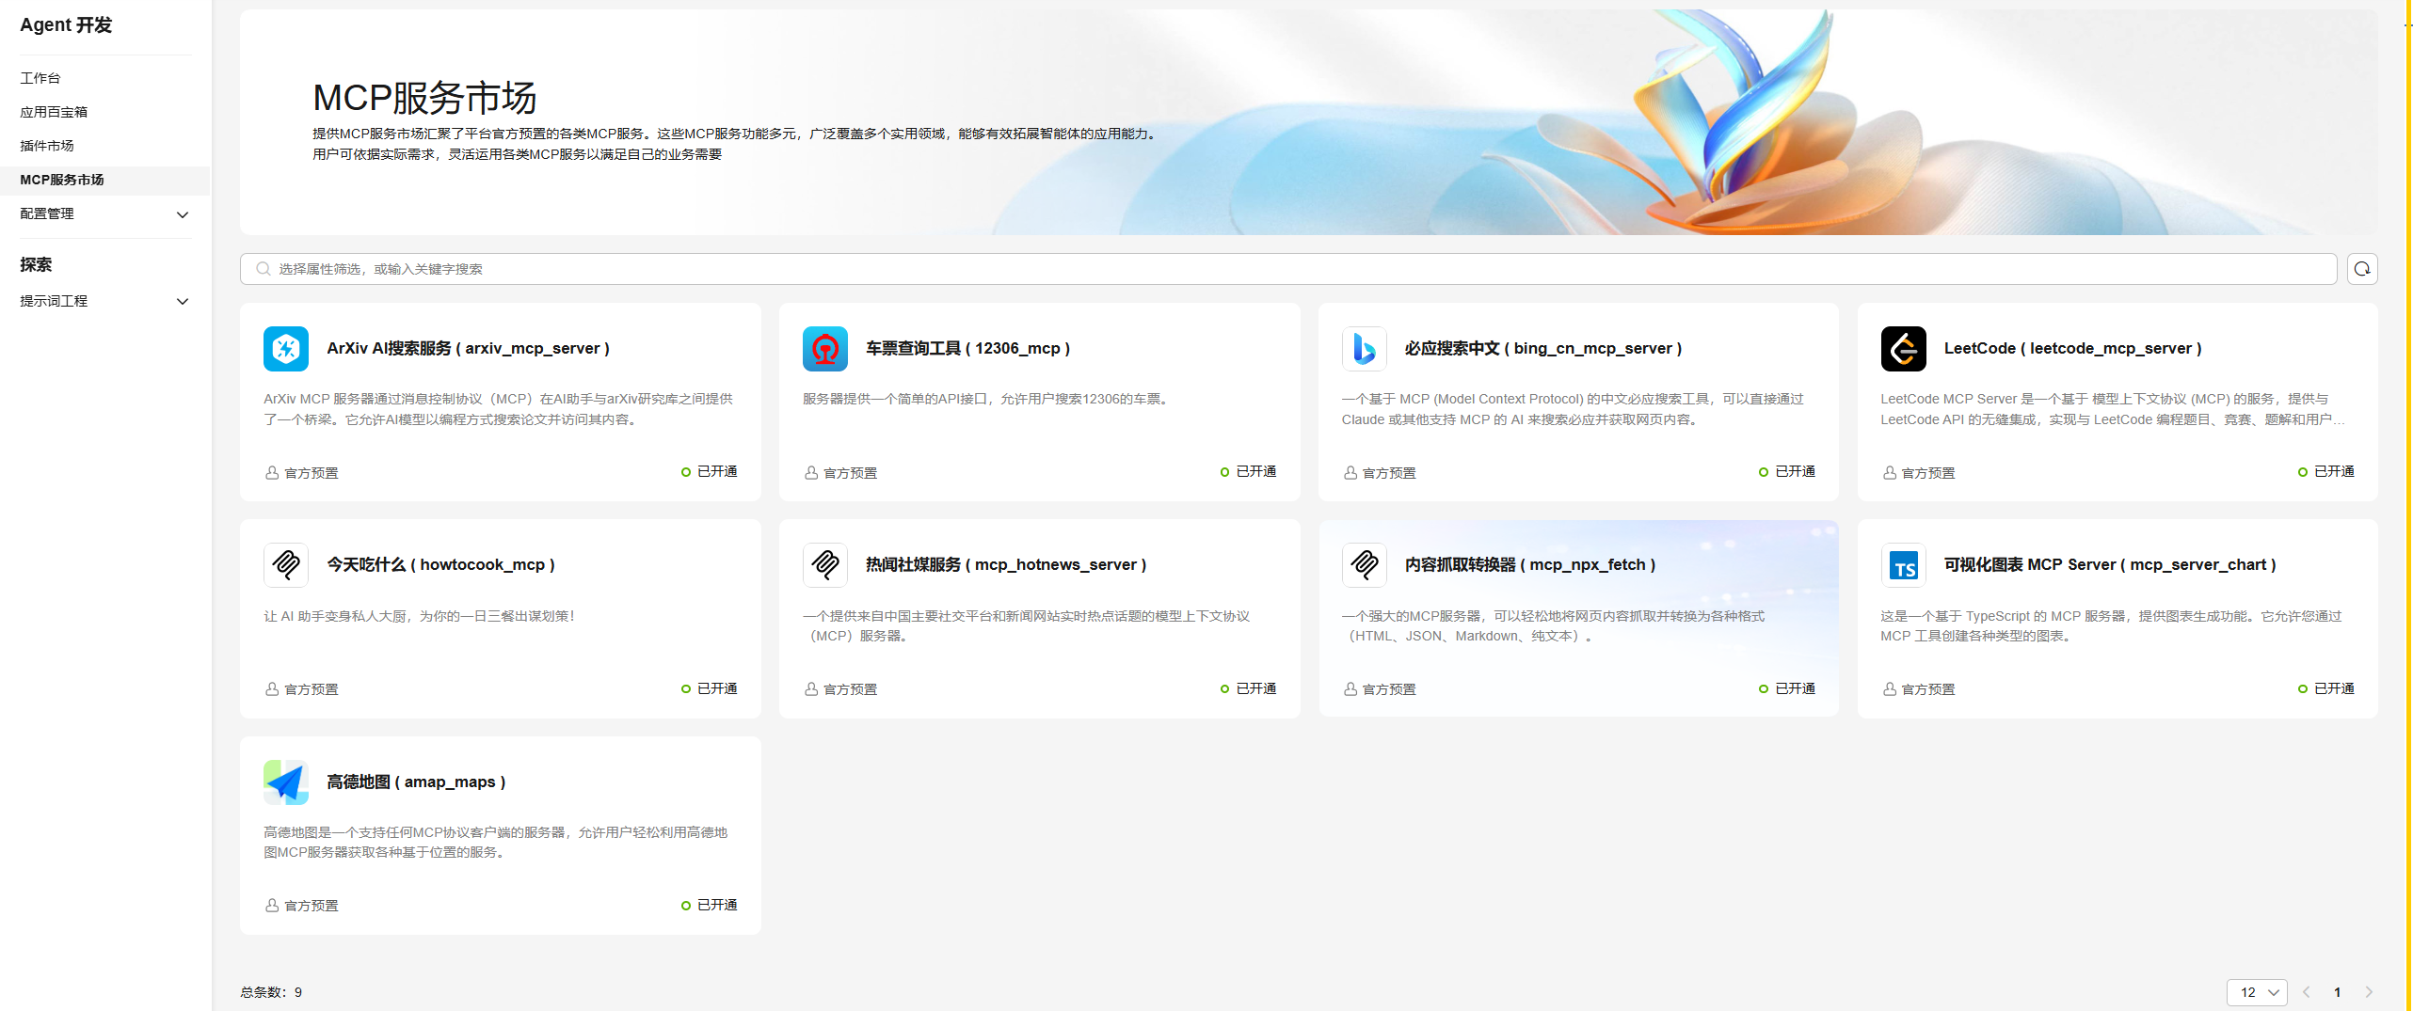The image size is (2413, 1011).
Task: Expand the 提示词工程 sidebar section
Action: click(x=183, y=301)
